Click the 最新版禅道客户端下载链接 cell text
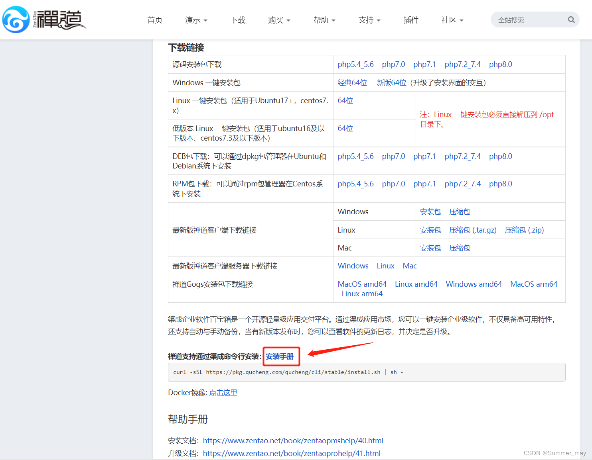 pyautogui.click(x=215, y=230)
